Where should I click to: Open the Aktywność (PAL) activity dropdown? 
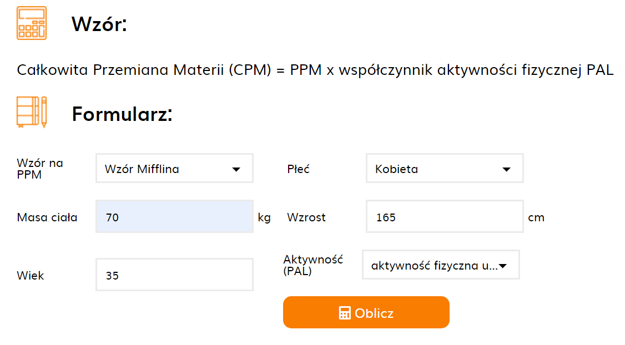[441, 265]
